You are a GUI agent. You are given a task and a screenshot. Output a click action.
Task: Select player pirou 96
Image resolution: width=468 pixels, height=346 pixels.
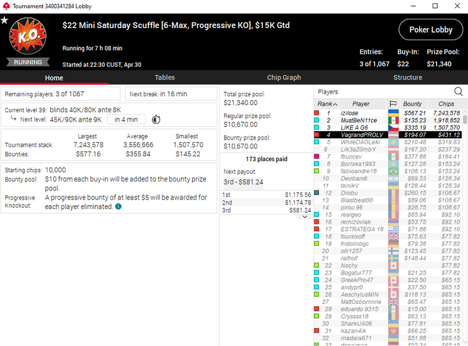coord(387,207)
